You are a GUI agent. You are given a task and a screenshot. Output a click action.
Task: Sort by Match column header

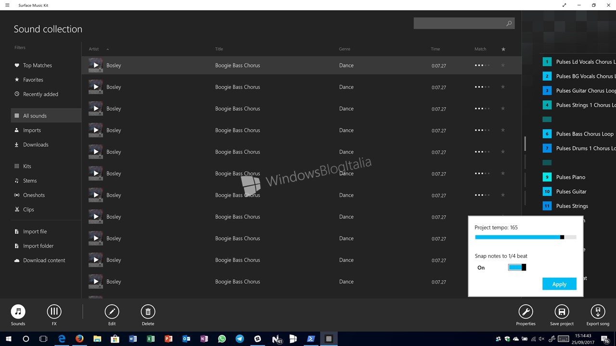point(480,49)
